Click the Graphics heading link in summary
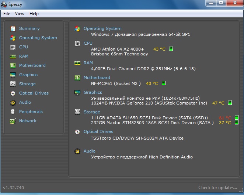Screen dimensions: 244x195 [x=93, y=92]
